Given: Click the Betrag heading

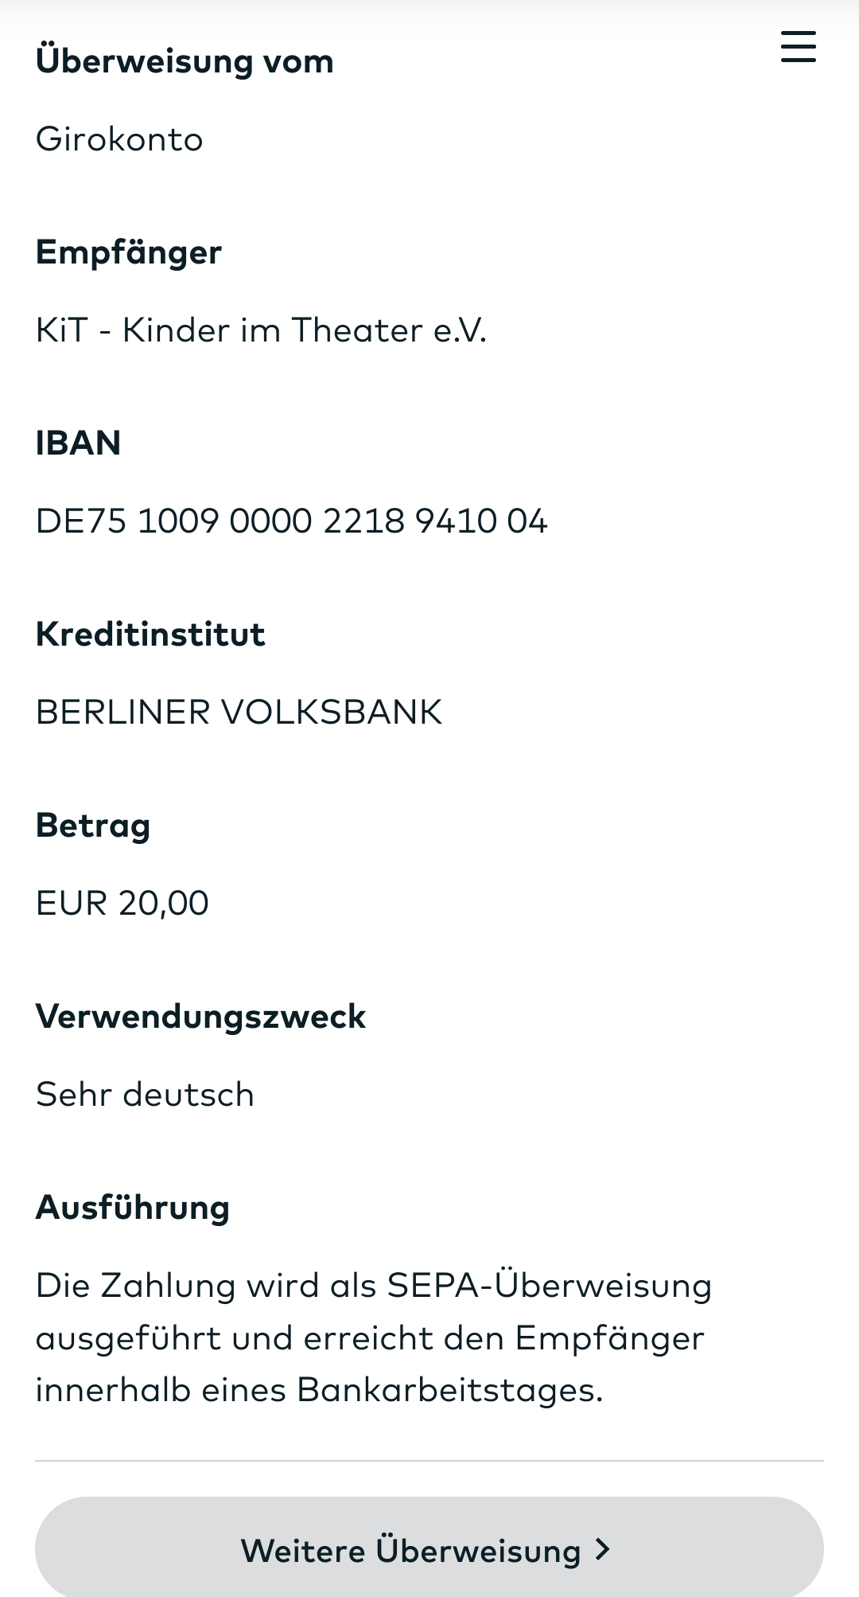Looking at the screenshot, I should click(x=93, y=826).
